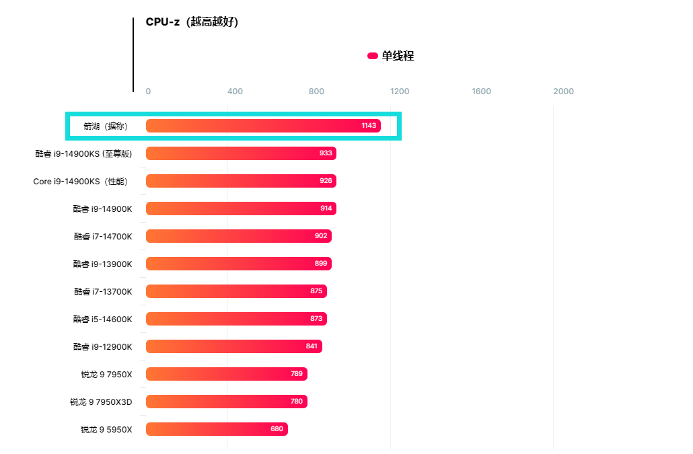
Task: Click the 875 value on i7-13700K bar
Action: (x=316, y=291)
